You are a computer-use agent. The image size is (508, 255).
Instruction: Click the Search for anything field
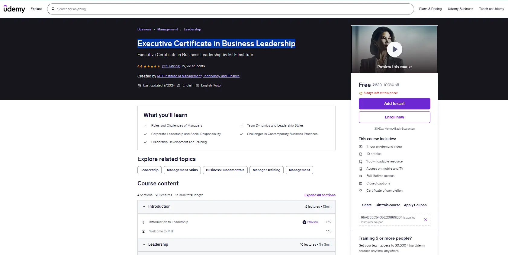point(230,9)
